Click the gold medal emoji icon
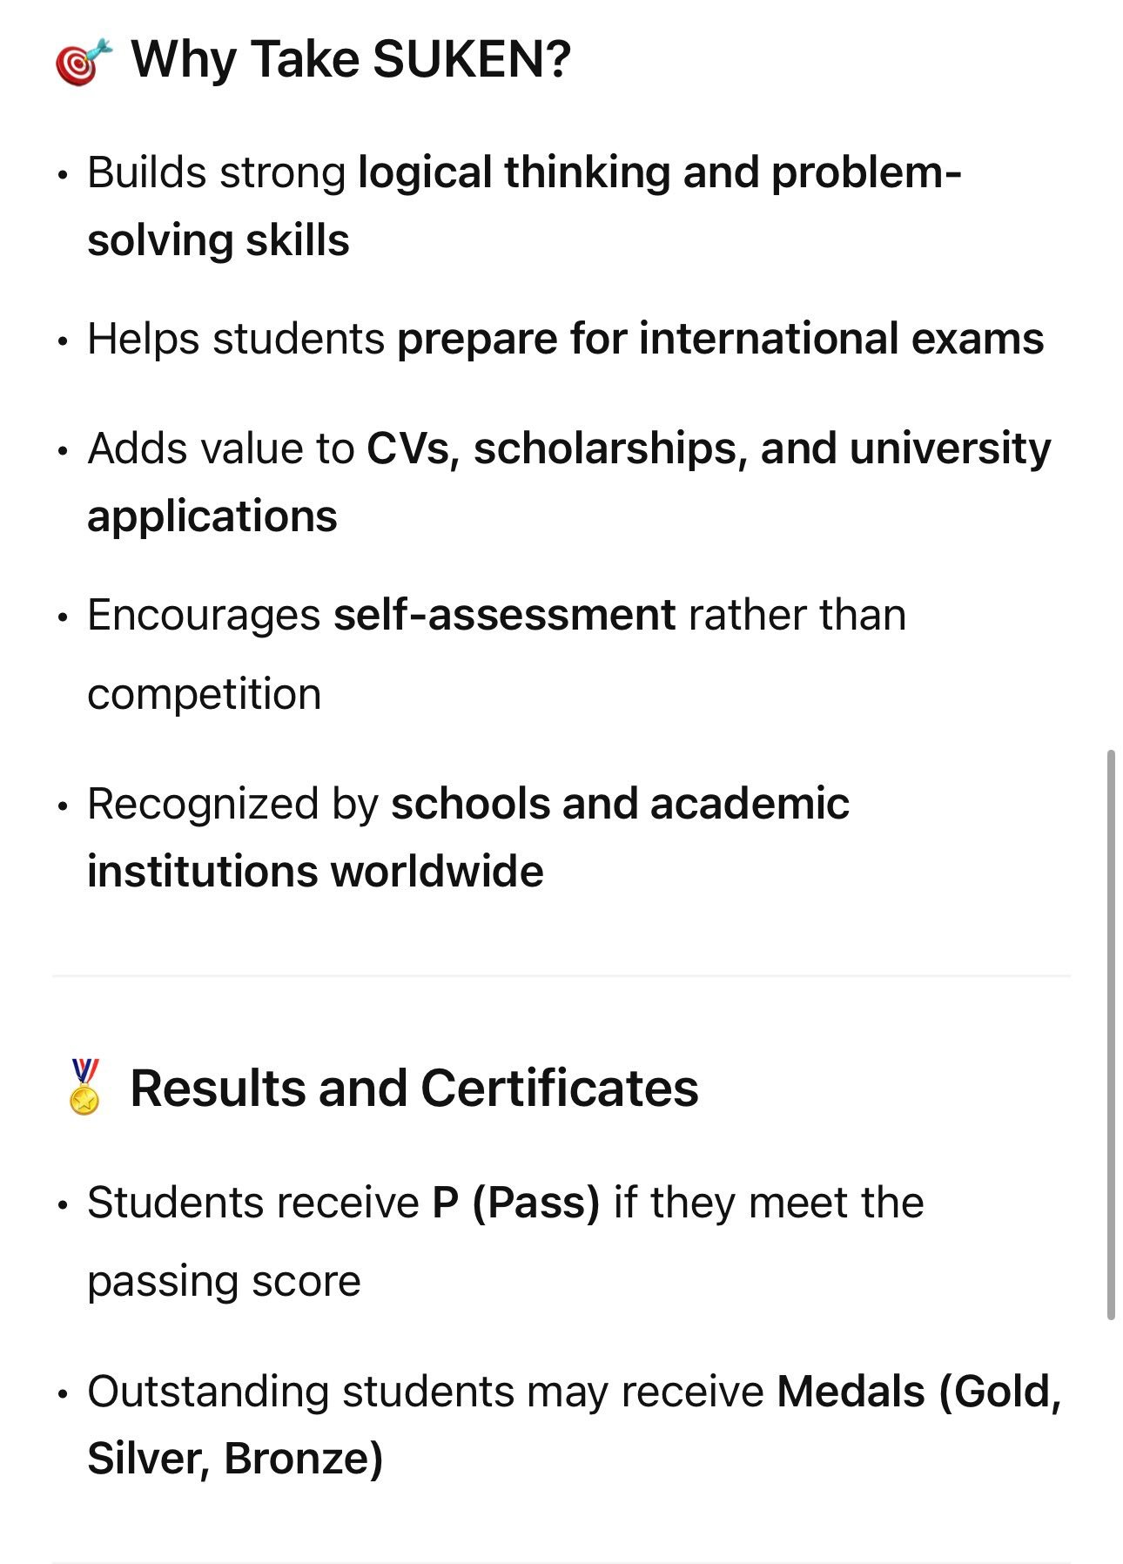This screenshot has height=1564, width=1123. point(84,1087)
